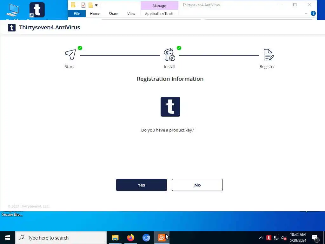Open the clock showing 10:42 AM
This screenshot has width=325, height=244.
tap(298, 238)
